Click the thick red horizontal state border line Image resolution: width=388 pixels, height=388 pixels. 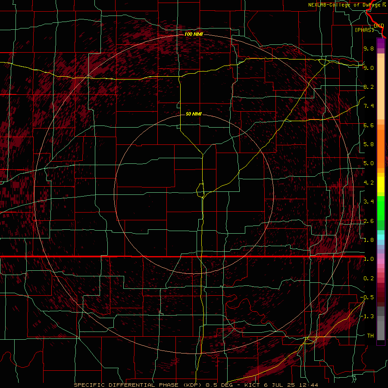click(182, 257)
